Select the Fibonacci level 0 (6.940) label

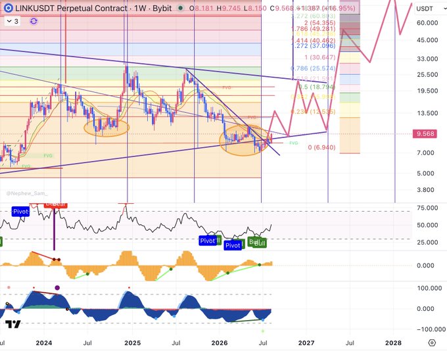pyautogui.click(x=321, y=147)
